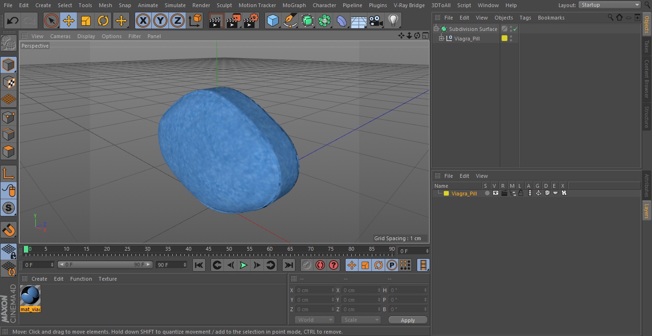This screenshot has height=336, width=652.
Task: Toggle Lock icon for Viagra_Pill layer
Action: pyautogui.click(x=521, y=193)
